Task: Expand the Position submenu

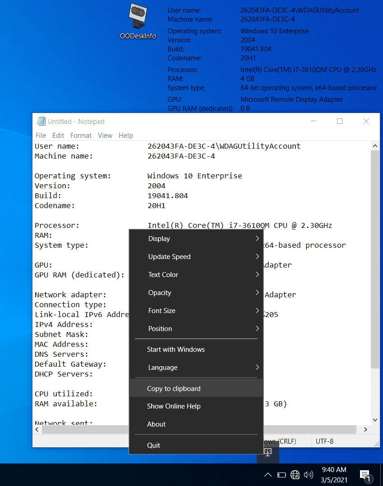Action: (x=196, y=328)
